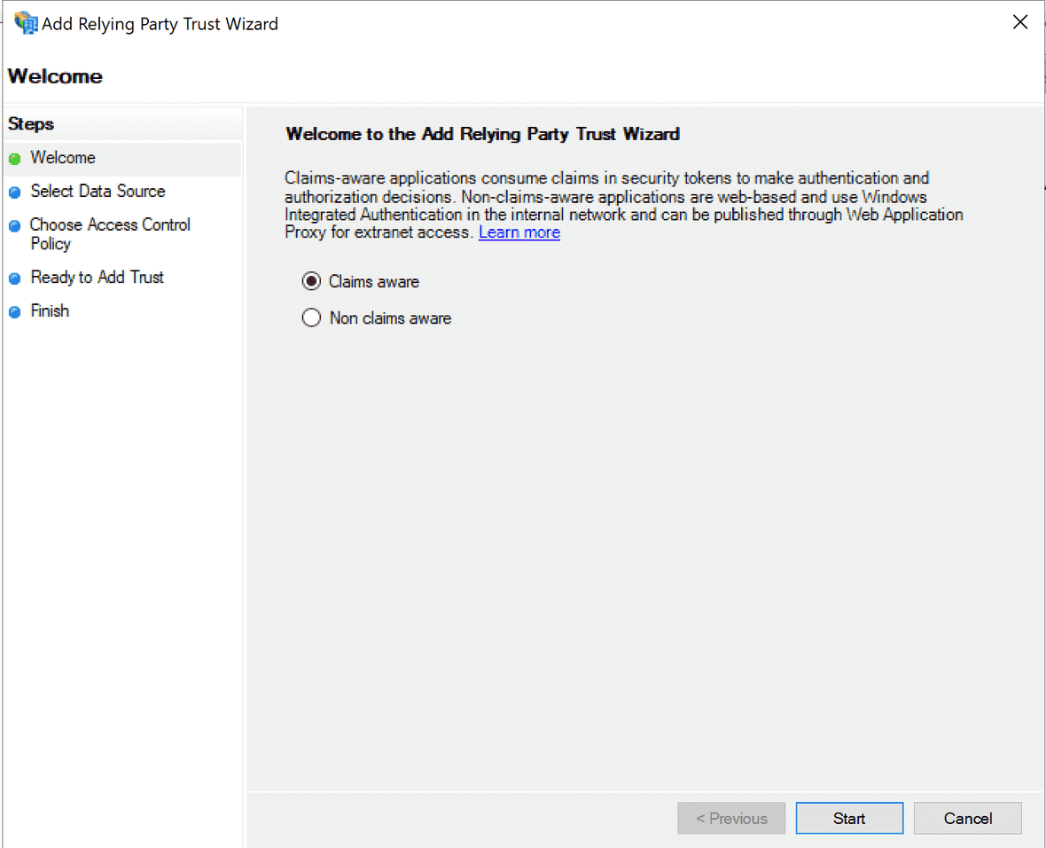This screenshot has width=1046, height=848.
Task: Click the blue bullet beside Select Data Source
Action: [x=14, y=192]
